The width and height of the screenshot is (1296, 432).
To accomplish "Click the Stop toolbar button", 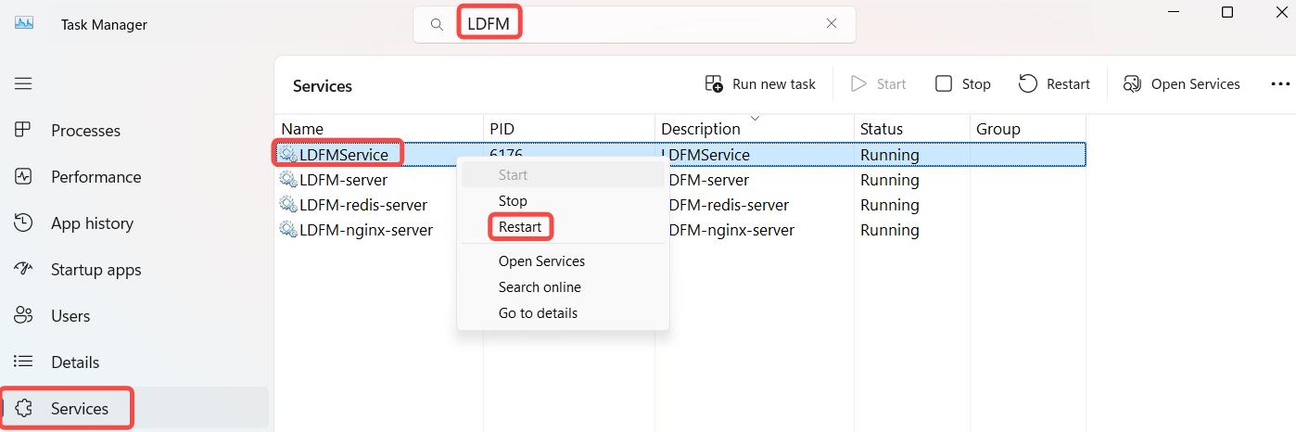I will coord(963,84).
